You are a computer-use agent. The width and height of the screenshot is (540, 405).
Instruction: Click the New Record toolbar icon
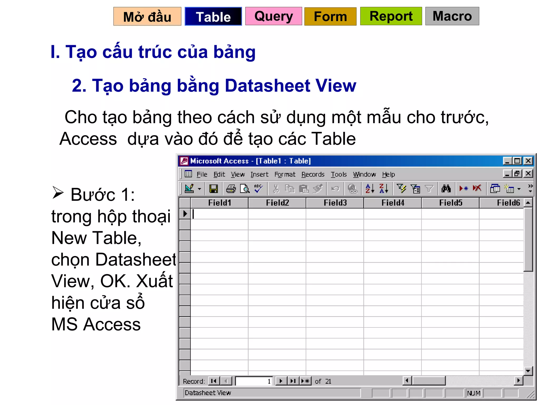(464, 189)
